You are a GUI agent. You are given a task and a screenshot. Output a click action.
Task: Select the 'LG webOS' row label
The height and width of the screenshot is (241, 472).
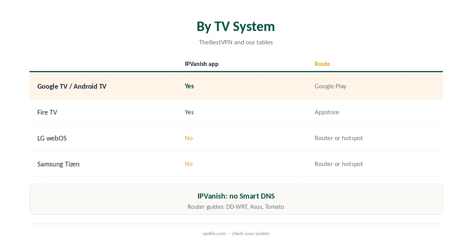[x=52, y=138]
